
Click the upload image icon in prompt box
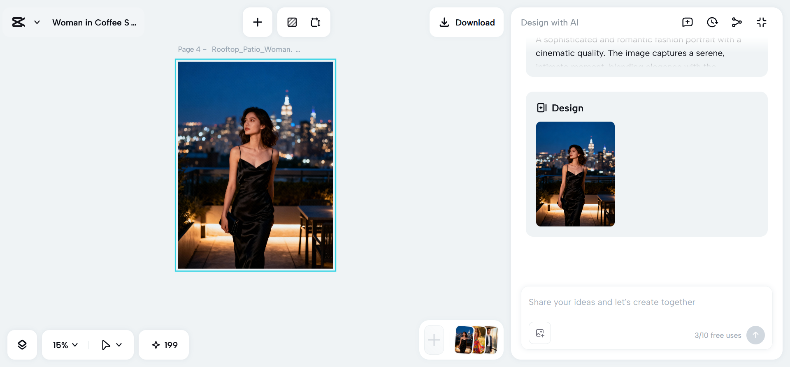(540, 333)
